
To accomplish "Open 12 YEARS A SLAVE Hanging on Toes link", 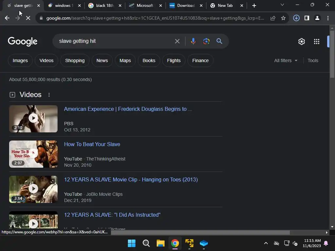I will pyautogui.click(x=131, y=180).
